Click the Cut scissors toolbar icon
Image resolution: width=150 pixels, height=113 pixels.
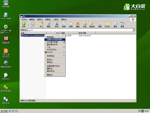(57, 25)
